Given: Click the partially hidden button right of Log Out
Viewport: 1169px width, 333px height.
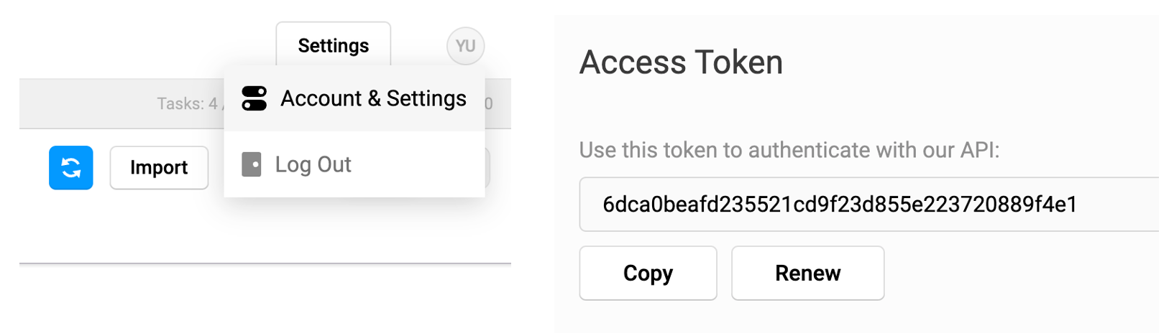Looking at the screenshot, I should 487,168.
